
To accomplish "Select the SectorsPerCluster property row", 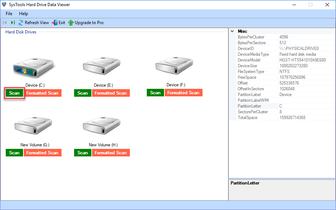I will [x=286, y=112].
